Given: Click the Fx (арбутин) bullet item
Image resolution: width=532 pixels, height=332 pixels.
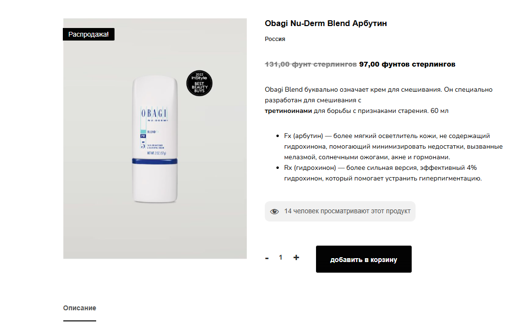Looking at the screenshot, I should point(393,146).
